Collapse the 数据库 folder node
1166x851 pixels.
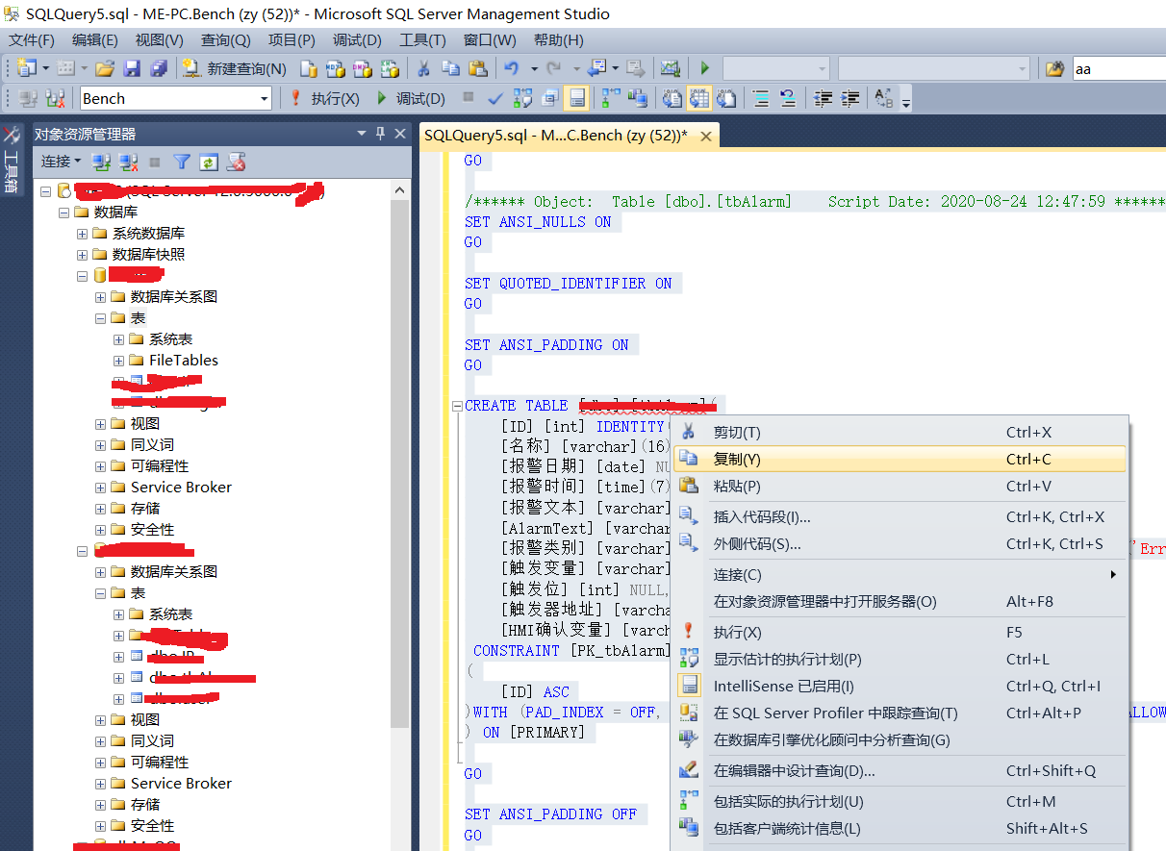click(63, 213)
